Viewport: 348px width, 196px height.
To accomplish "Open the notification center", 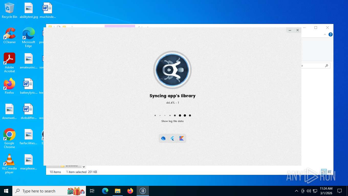I will tap(340, 191).
